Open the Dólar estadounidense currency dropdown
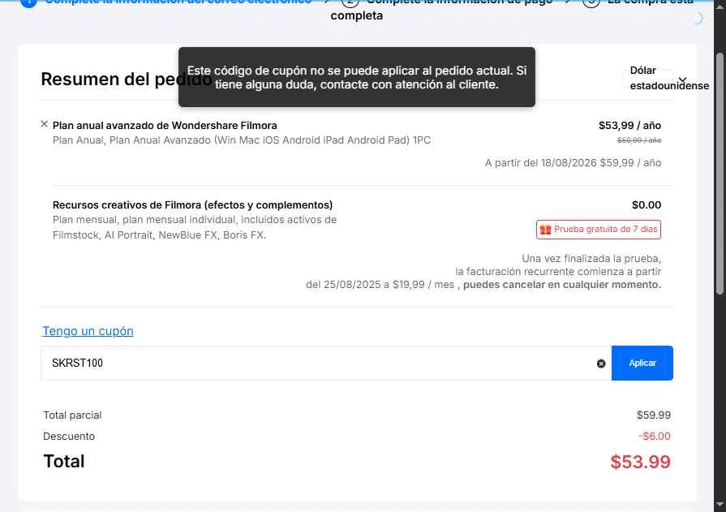Viewport: 726px width, 512px height. tap(668, 78)
